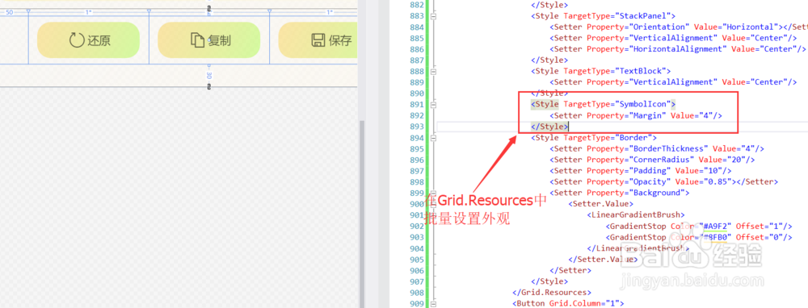The width and height of the screenshot is (808, 308).
Task: Click the closing Grid.Resources tag
Action: pyautogui.click(x=552, y=293)
